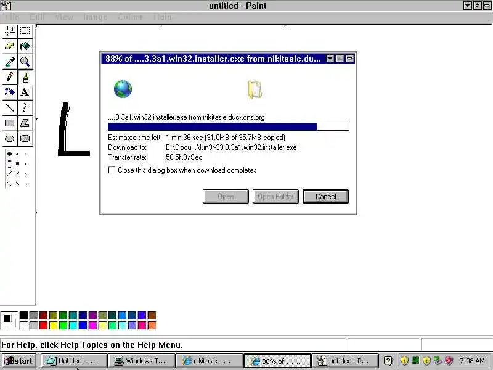Open the Image menu in Paint

coord(96,17)
